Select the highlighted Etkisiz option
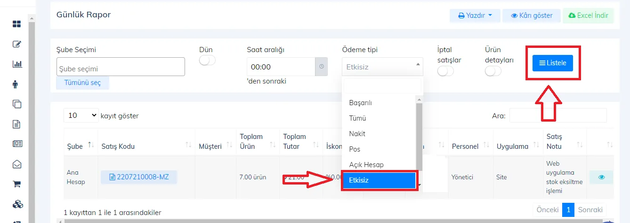This screenshot has height=223, width=630. point(379,180)
